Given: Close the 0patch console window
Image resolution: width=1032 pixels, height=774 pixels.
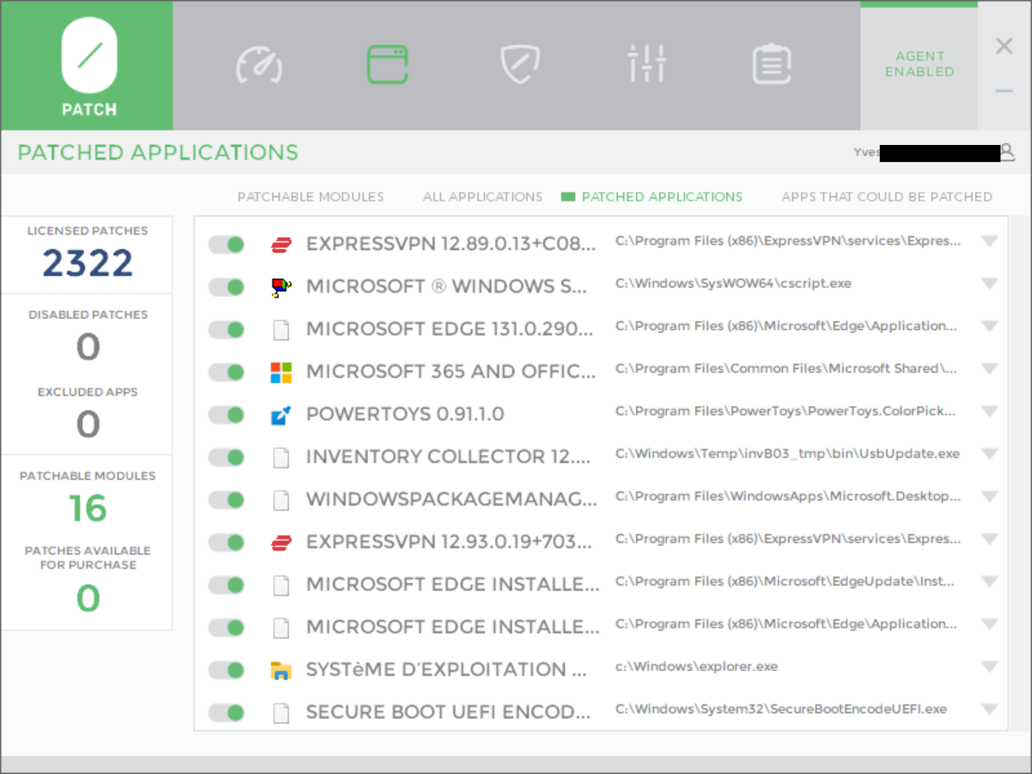Looking at the screenshot, I should 1004,46.
